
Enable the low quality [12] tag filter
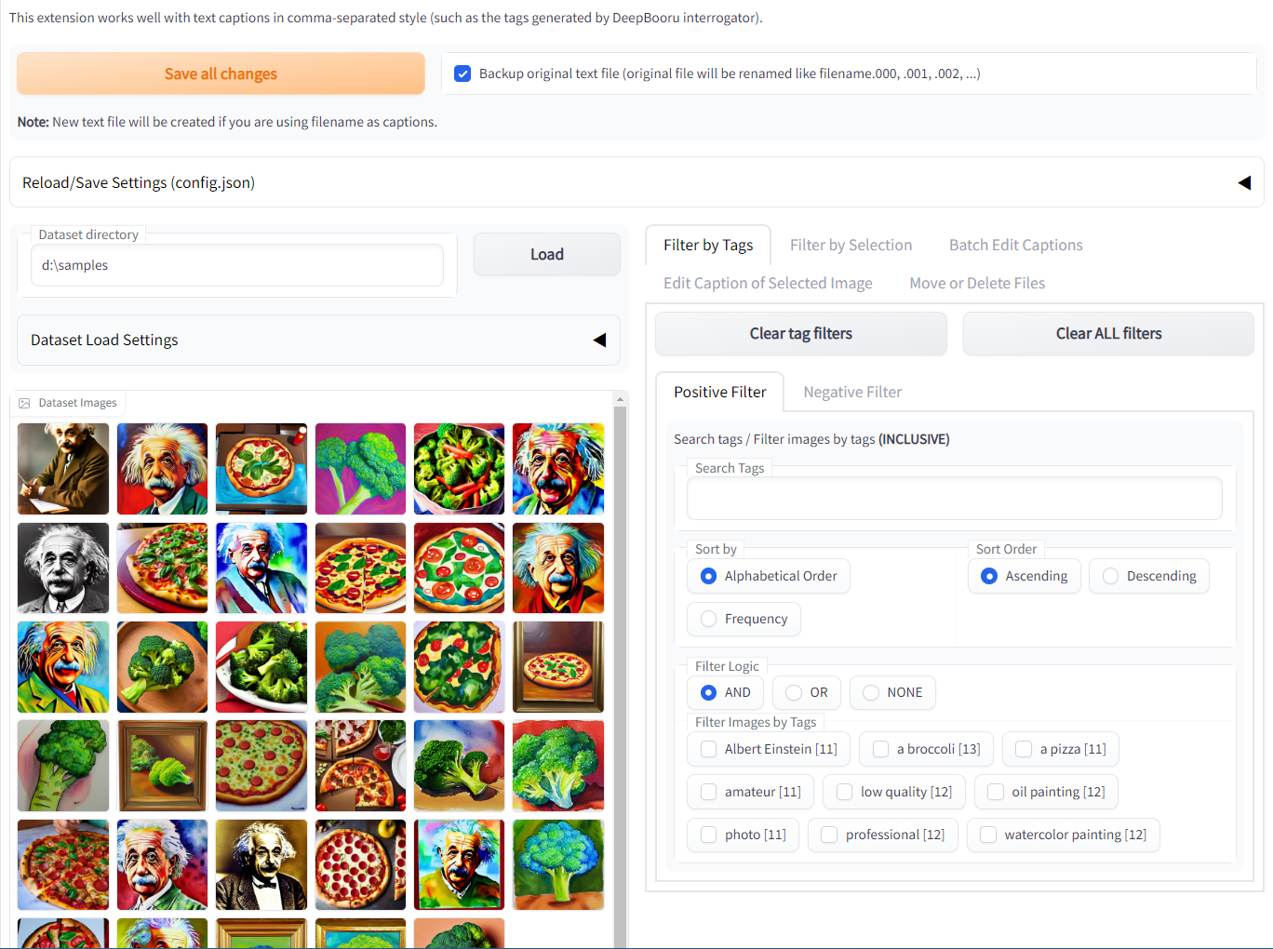pos(844,792)
